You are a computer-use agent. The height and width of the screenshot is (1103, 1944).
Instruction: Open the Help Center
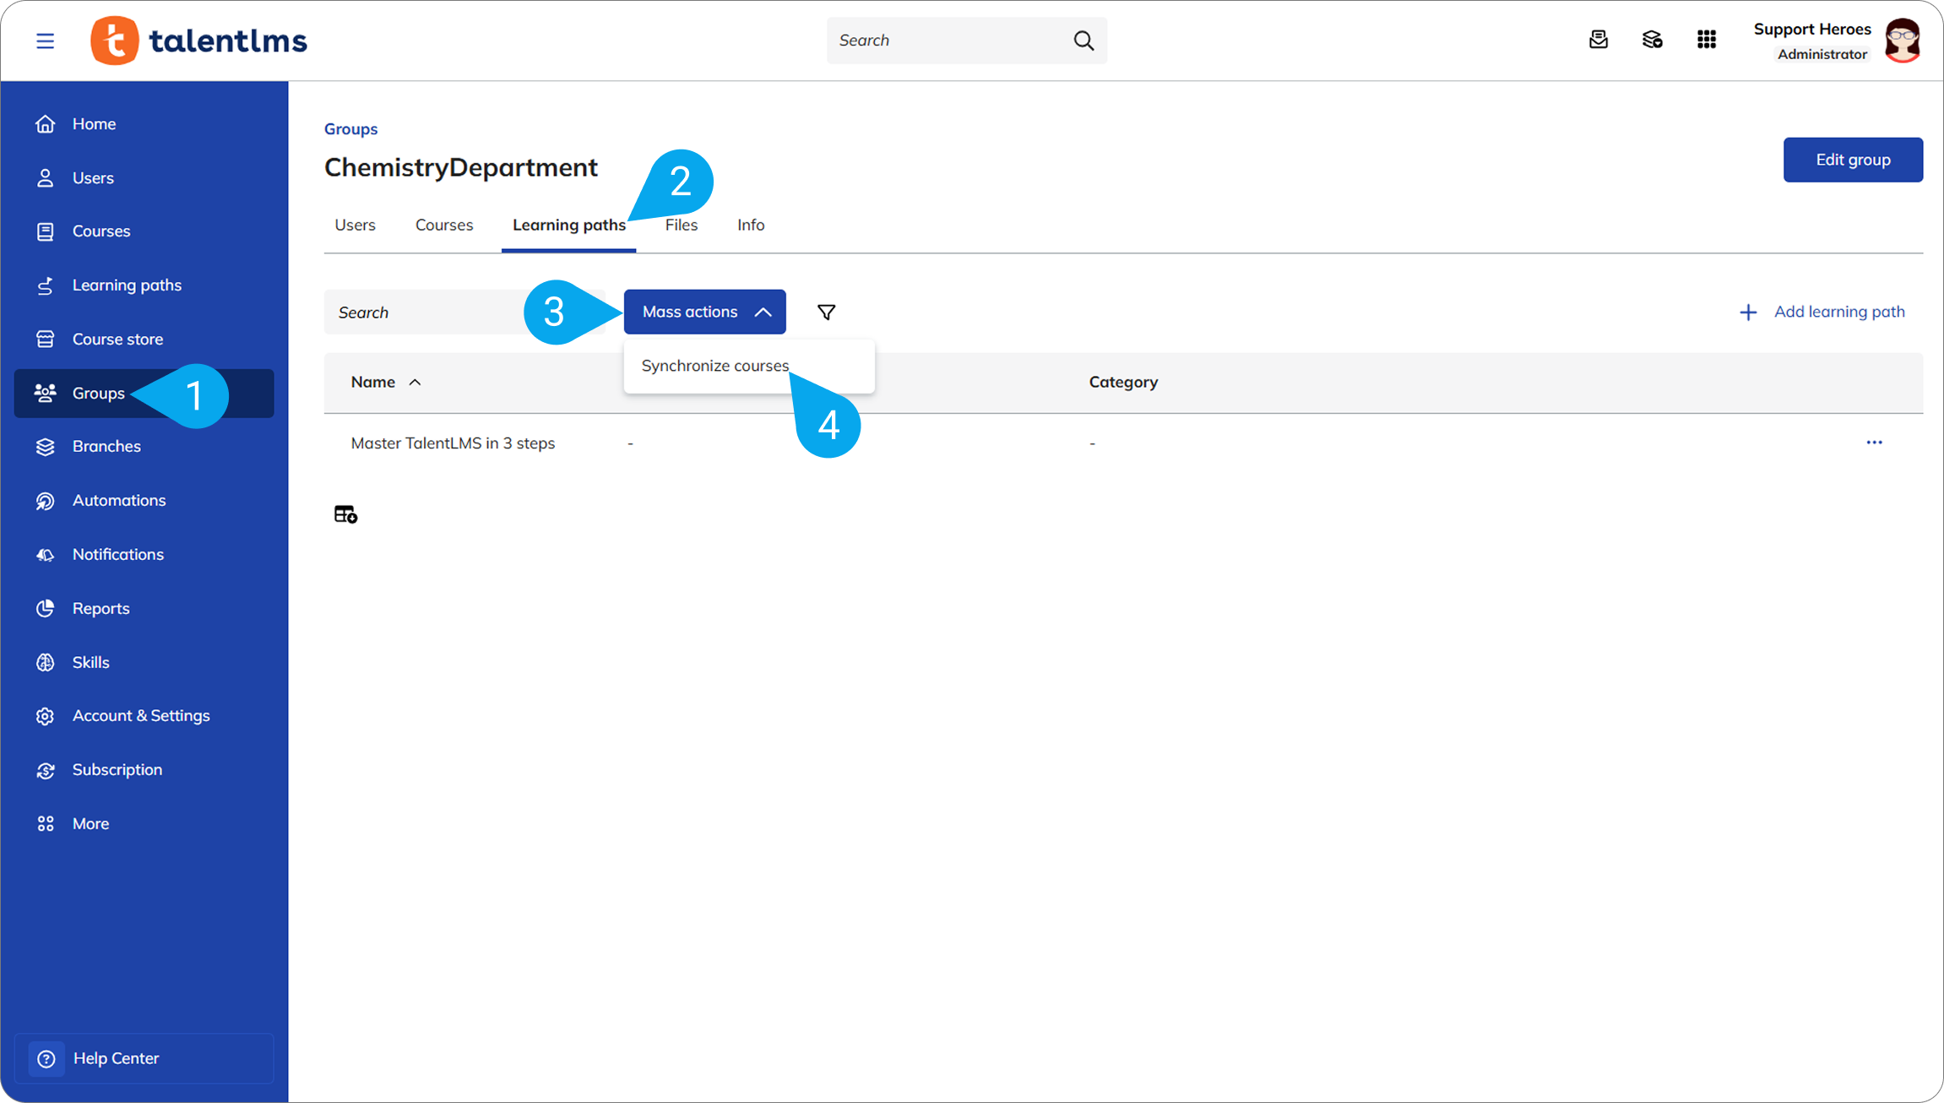point(144,1058)
